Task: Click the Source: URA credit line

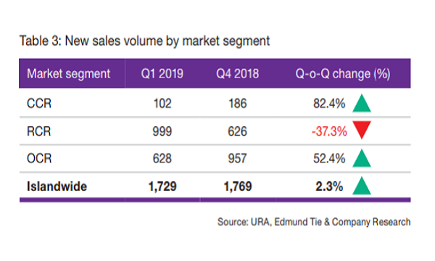Action: (x=314, y=222)
